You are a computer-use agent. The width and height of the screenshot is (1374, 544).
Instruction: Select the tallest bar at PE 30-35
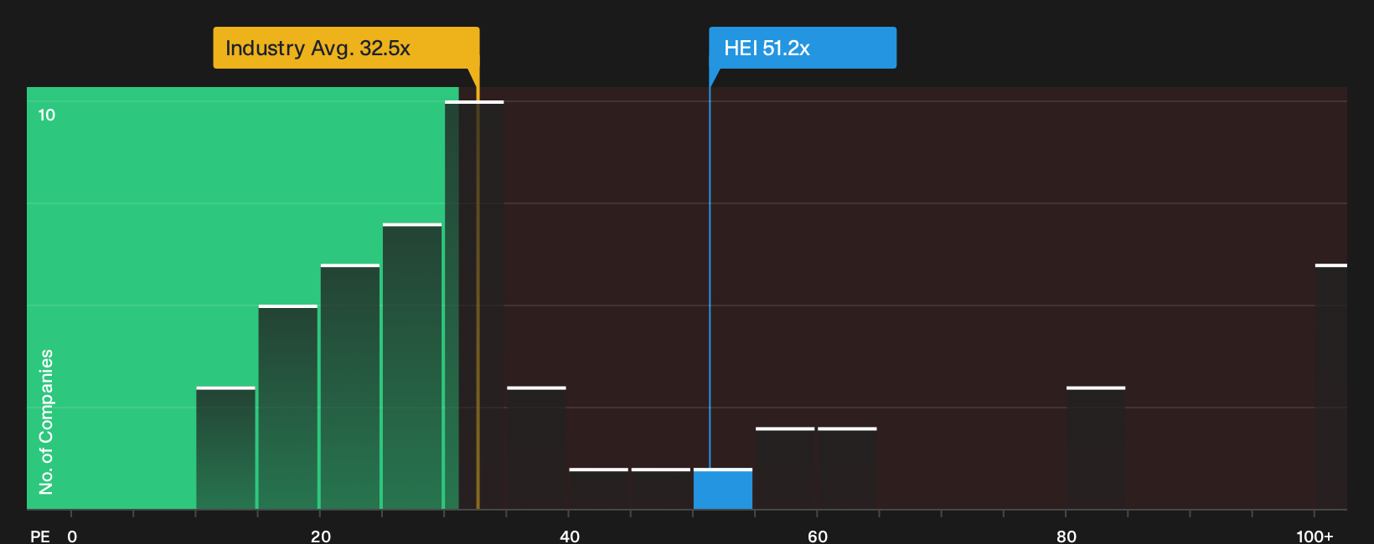tap(474, 305)
